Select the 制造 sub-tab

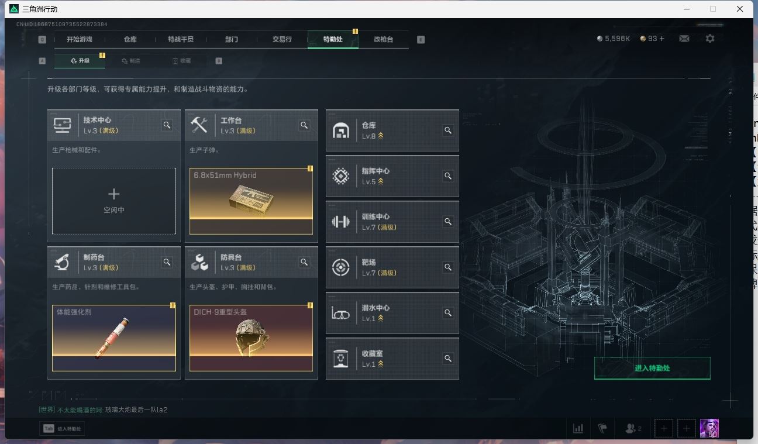(131, 61)
